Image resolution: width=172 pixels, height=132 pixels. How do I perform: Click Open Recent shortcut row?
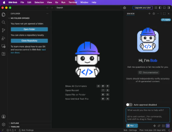tap(87, 90)
